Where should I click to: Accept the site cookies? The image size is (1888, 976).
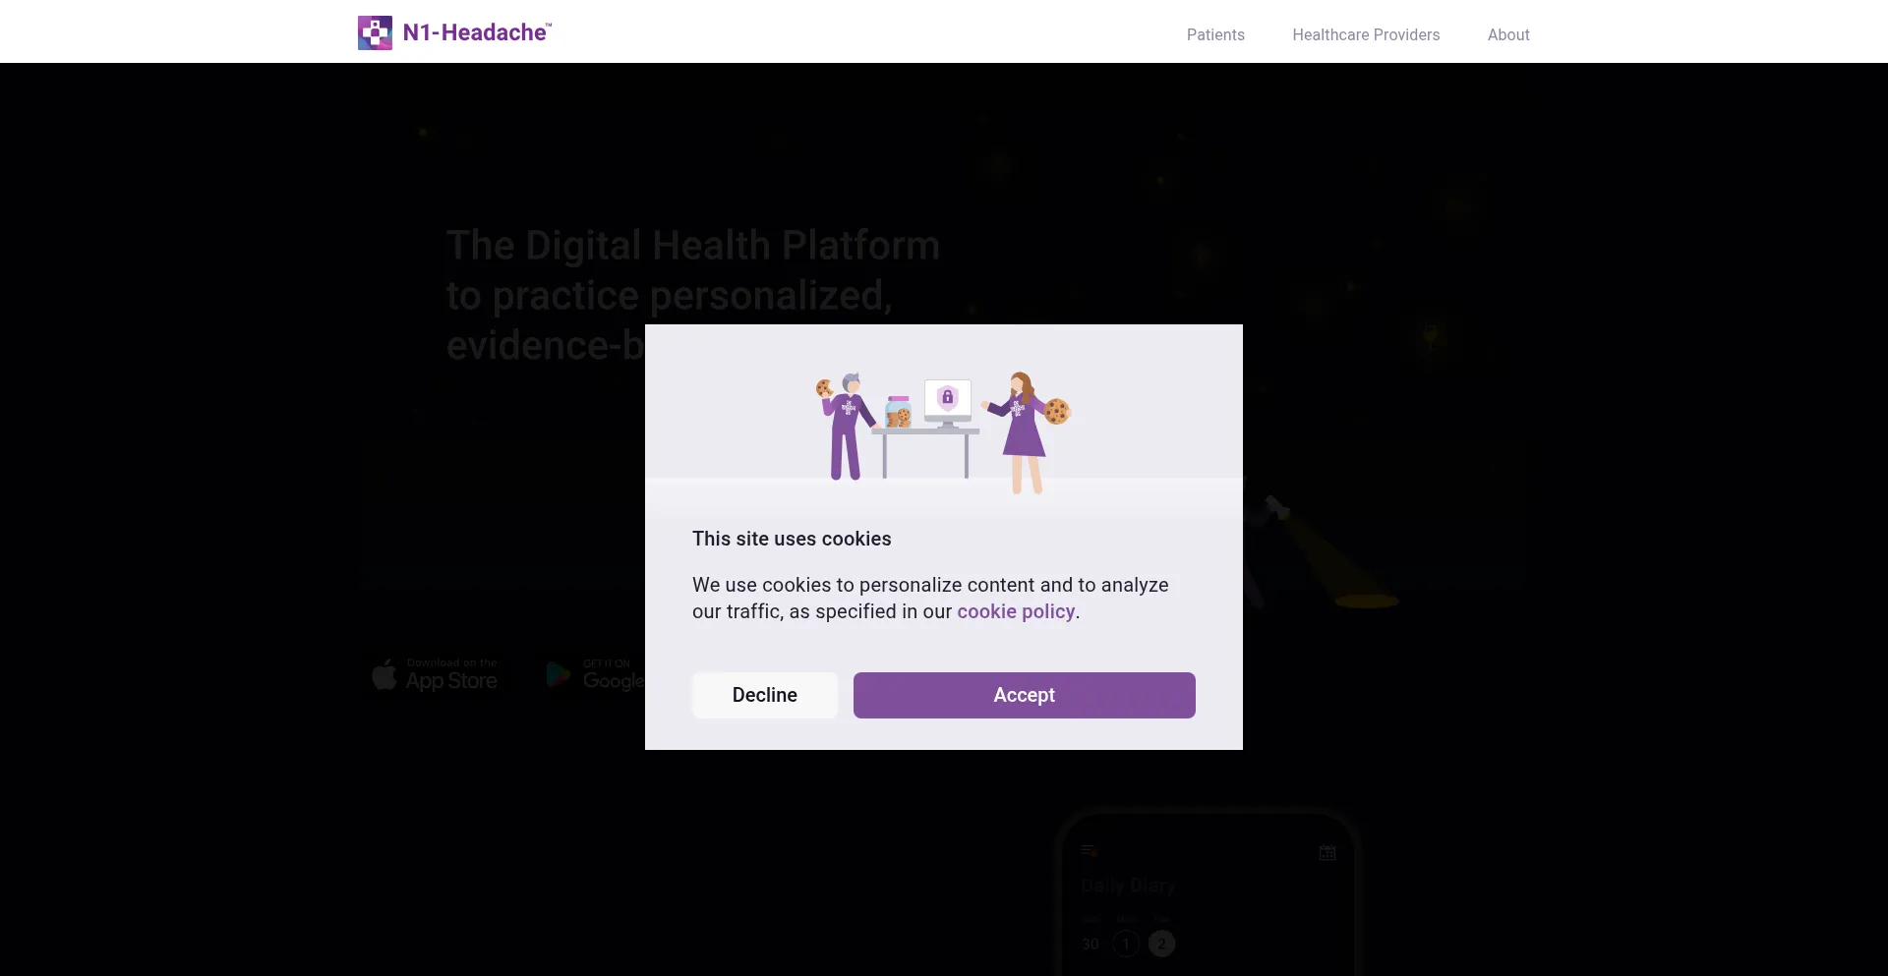point(1024,695)
